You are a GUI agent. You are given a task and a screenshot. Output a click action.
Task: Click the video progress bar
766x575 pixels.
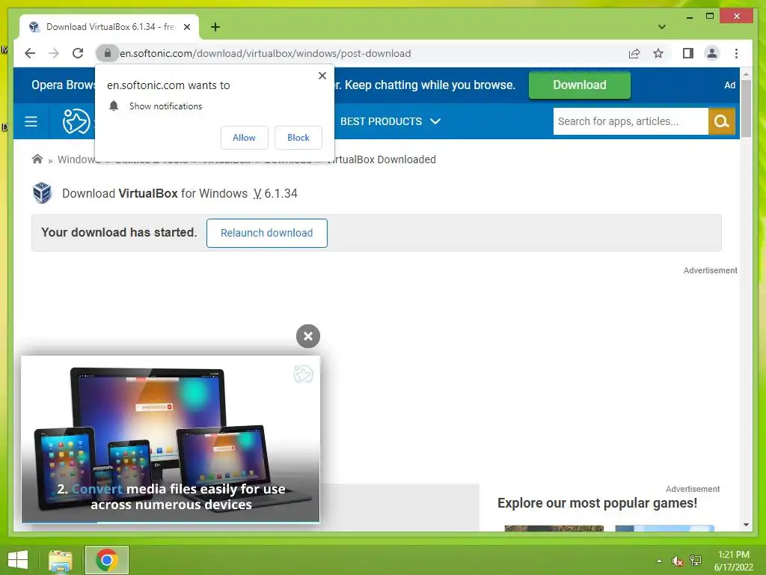pos(171,522)
